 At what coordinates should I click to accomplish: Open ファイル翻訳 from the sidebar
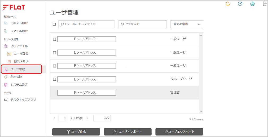pyautogui.click(x=19, y=31)
